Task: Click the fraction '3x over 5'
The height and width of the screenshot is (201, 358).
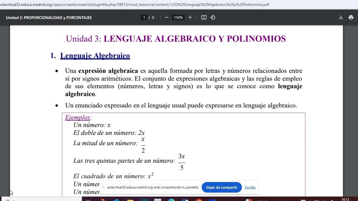Action: (x=182, y=162)
